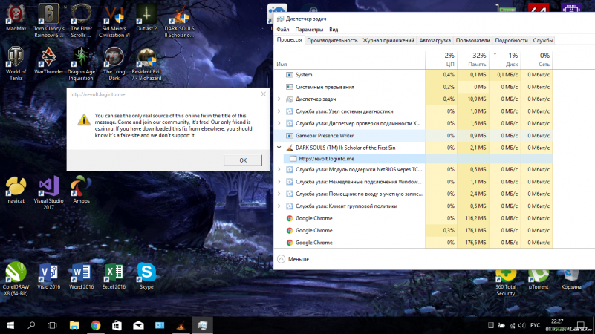Open Resident Evil 7 Biohazard shortcut
The image size is (595, 334).
point(146,64)
